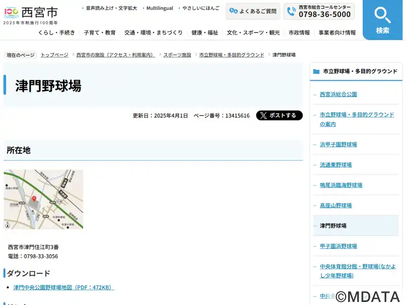Select current 津門野球場 sidebar item
The image size is (406, 305).
356,226
